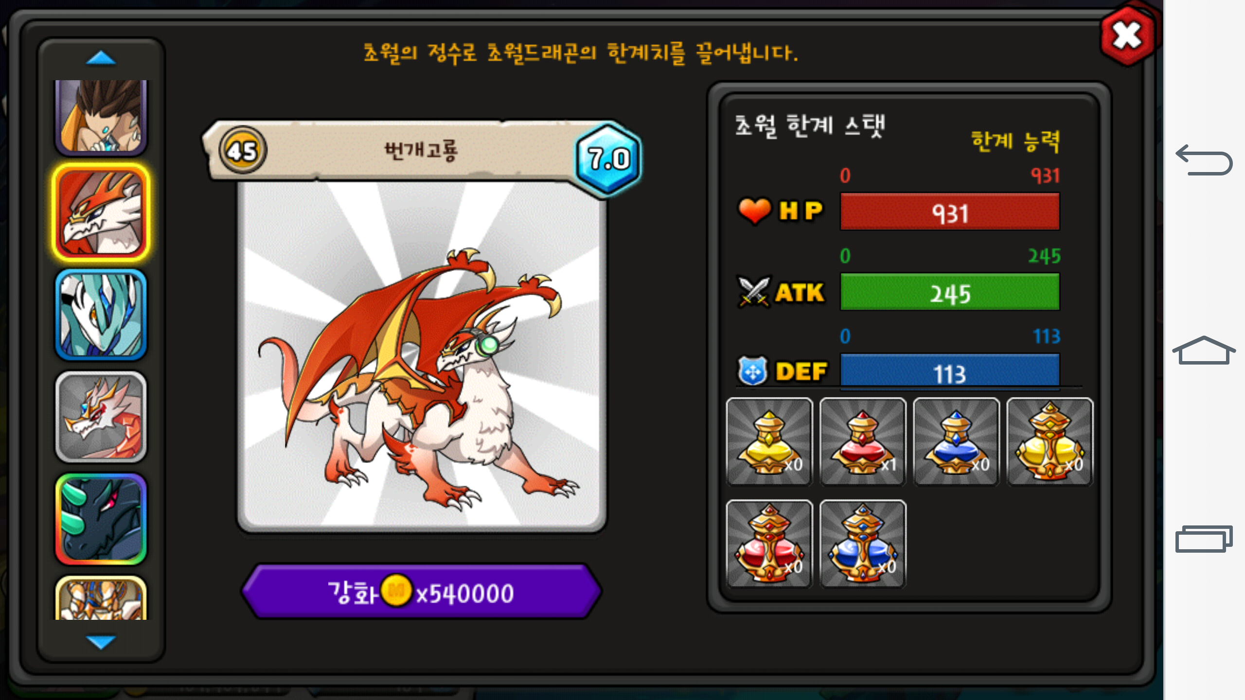Image resolution: width=1245 pixels, height=700 pixels.
Task: Tap the 7.0 blue hexagon grade badge
Action: click(x=608, y=159)
